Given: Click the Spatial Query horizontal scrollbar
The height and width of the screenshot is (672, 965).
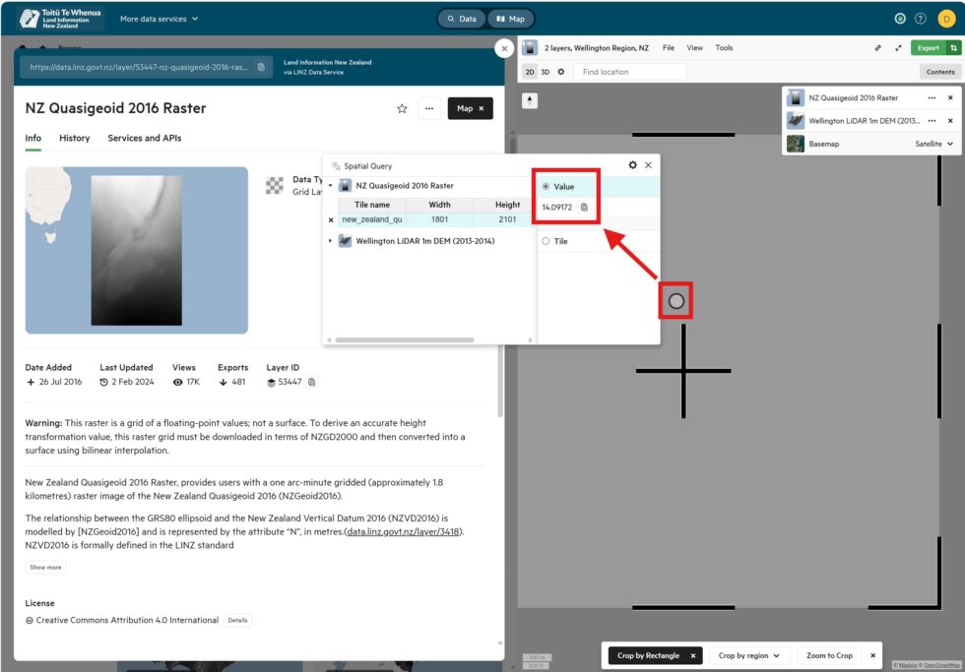Looking at the screenshot, I should 405,340.
